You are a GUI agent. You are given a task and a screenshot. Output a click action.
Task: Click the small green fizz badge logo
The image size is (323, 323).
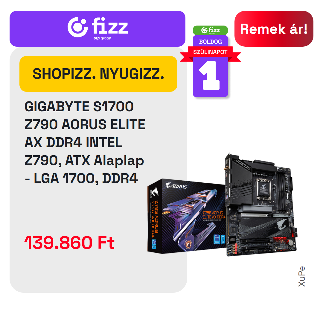tap(210, 30)
